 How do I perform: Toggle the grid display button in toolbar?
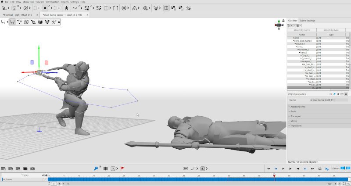pyautogui.click(x=166, y=8)
